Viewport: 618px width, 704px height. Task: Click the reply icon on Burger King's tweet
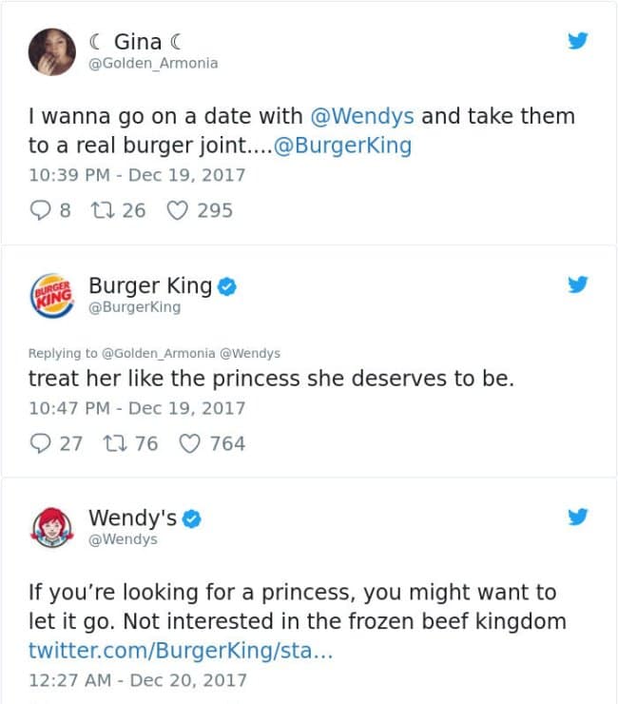click(x=41, y=443)
